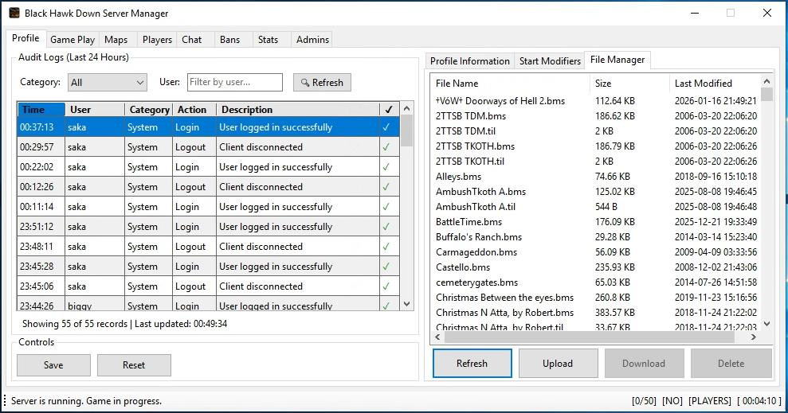Click the magnifier icon on the audit Refresh button

click(304, 83)
